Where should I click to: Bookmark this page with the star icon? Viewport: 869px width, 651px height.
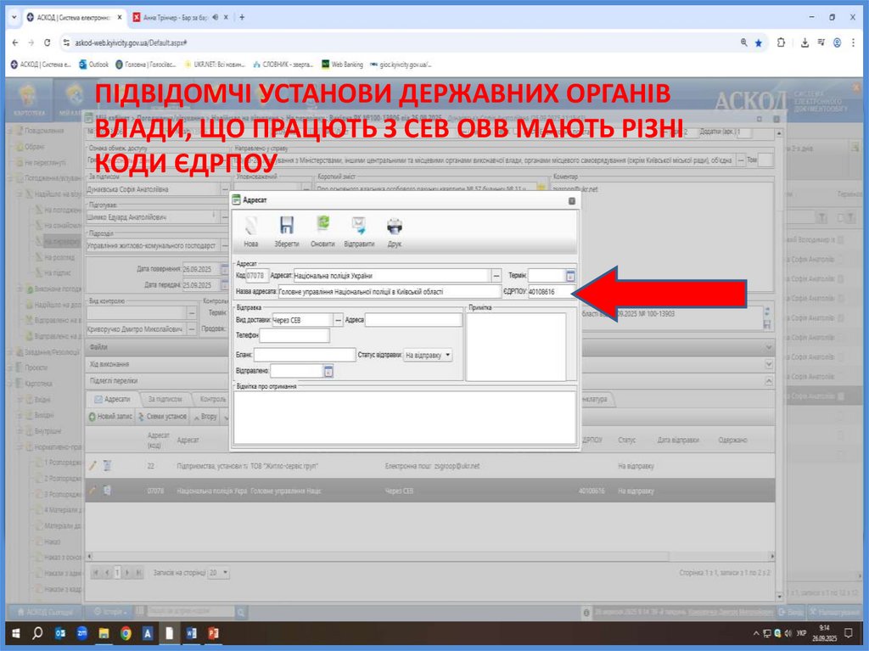pyautogui.click(x=758, y=42)
